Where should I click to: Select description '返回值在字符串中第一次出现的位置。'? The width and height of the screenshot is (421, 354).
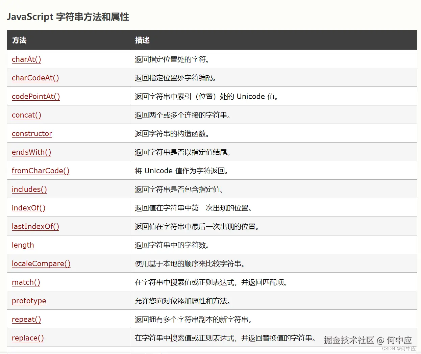(194, 208)
